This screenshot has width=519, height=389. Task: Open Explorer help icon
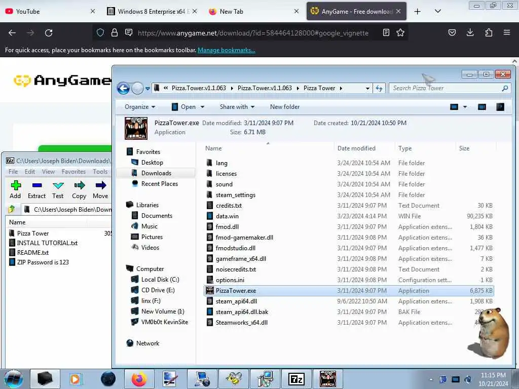pos(500,107)
